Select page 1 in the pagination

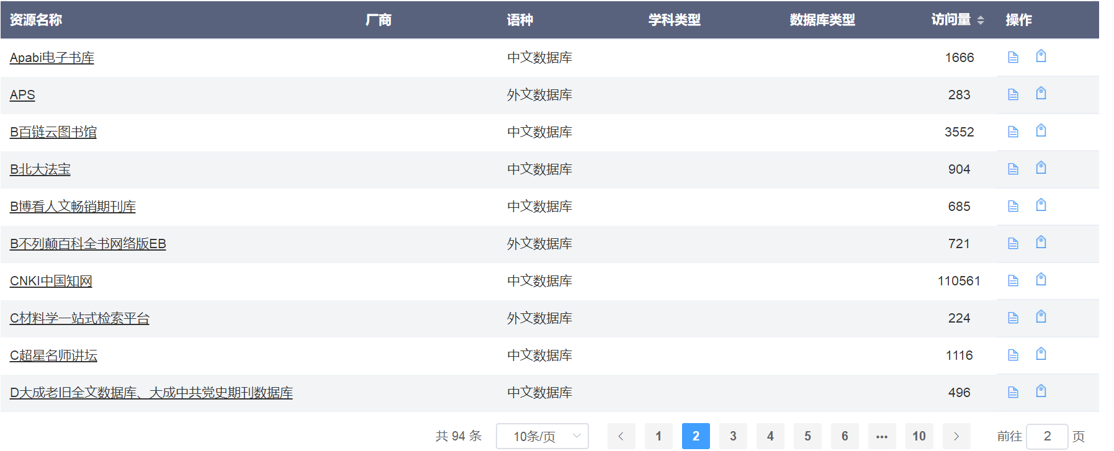(x=658, y=436)
